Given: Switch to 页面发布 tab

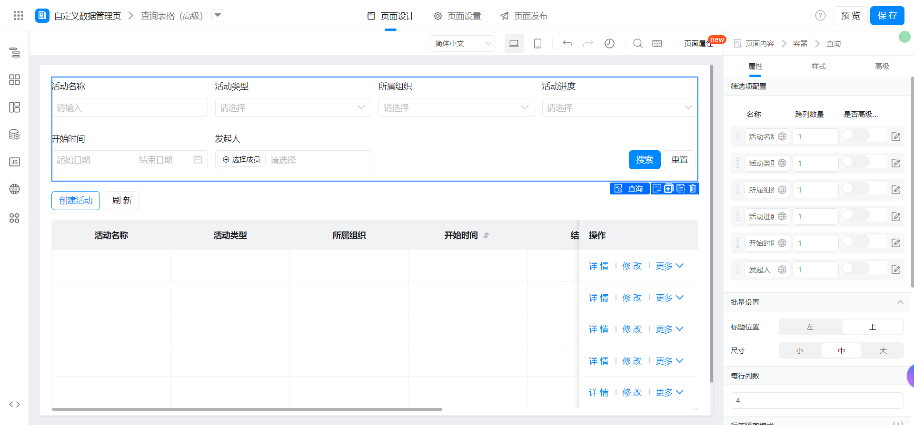Looking at the screenshot, I should (x=524, y=16).
